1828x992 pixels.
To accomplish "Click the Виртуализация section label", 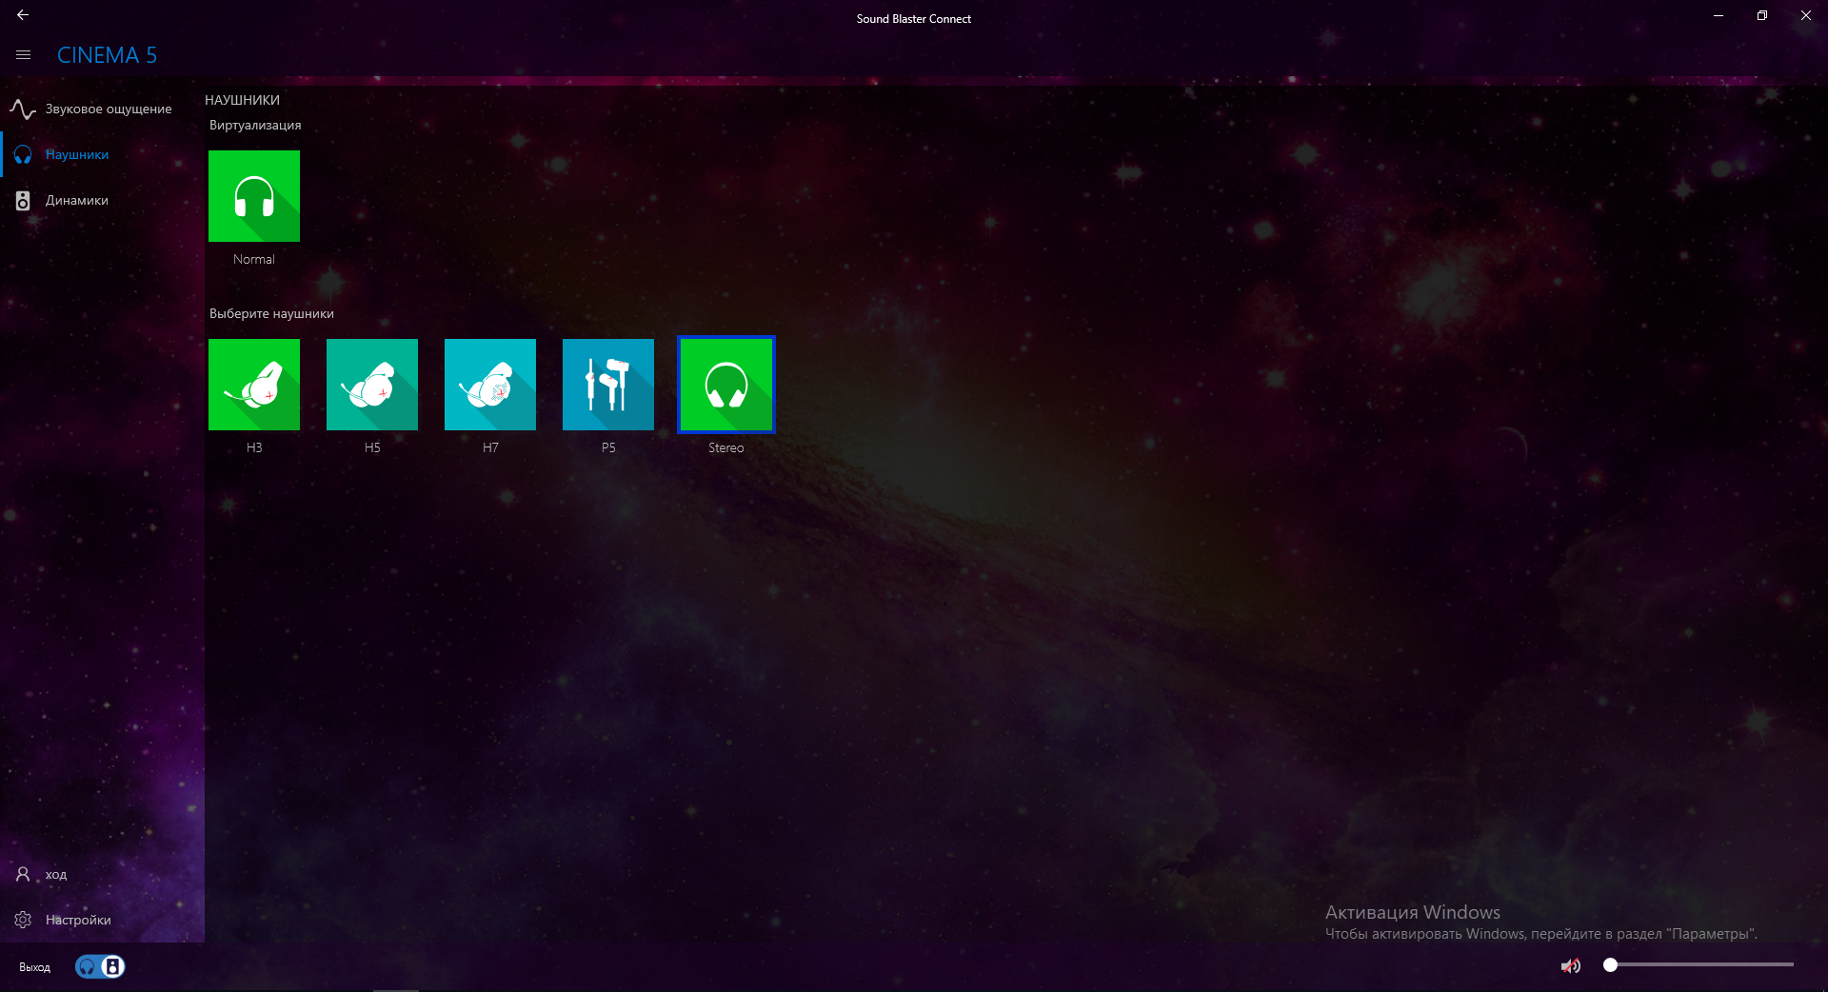I will [x=255, y=125].
